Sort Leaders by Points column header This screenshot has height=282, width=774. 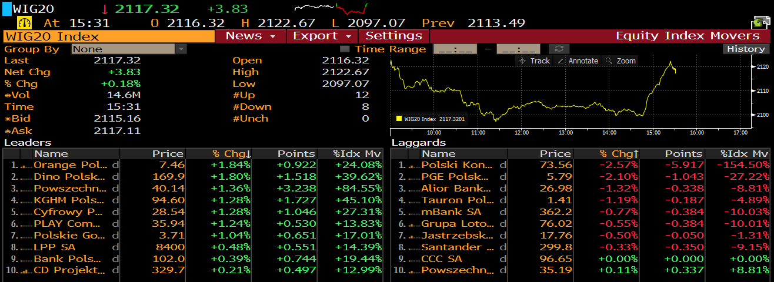(285, 154)
